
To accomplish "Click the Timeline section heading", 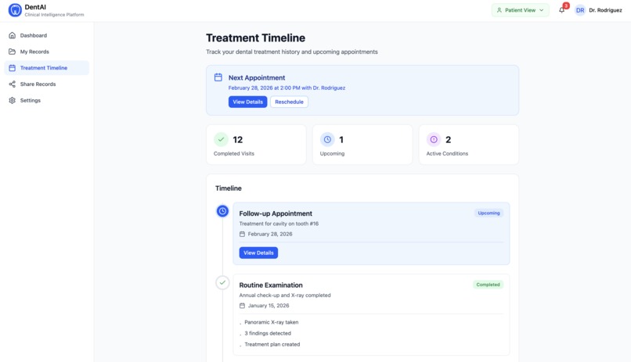I will pos(228,188).
